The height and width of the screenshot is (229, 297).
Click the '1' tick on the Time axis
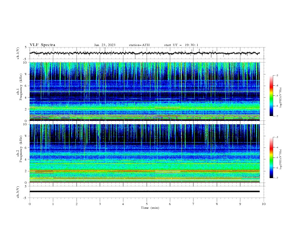pos(53,204)
